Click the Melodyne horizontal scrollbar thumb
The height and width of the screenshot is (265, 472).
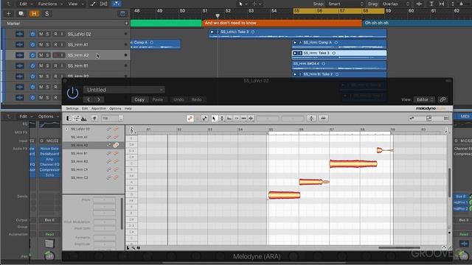pyautogui.click(x=399, y=248)
